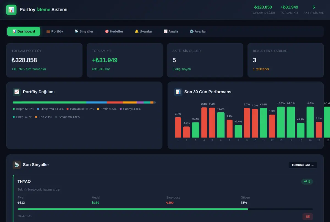
Task: Select the Emtia 9.5% legend entry
Action: click(x=107, y=109)
